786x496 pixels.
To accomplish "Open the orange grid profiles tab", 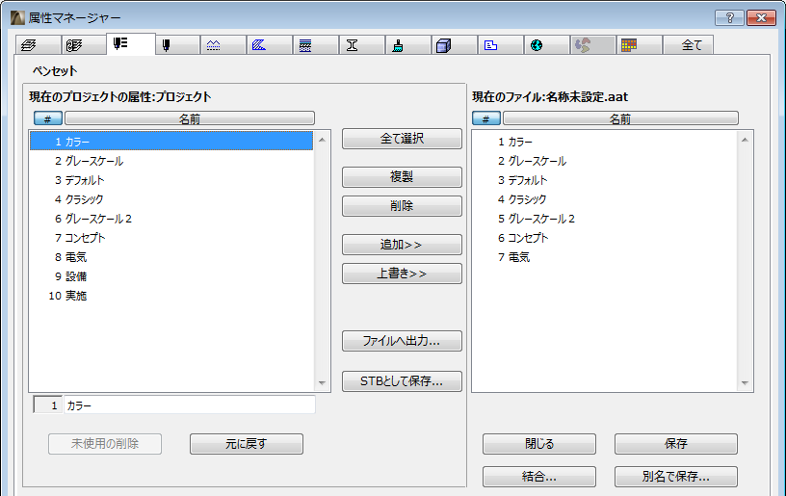I will [x=639, y=45].
